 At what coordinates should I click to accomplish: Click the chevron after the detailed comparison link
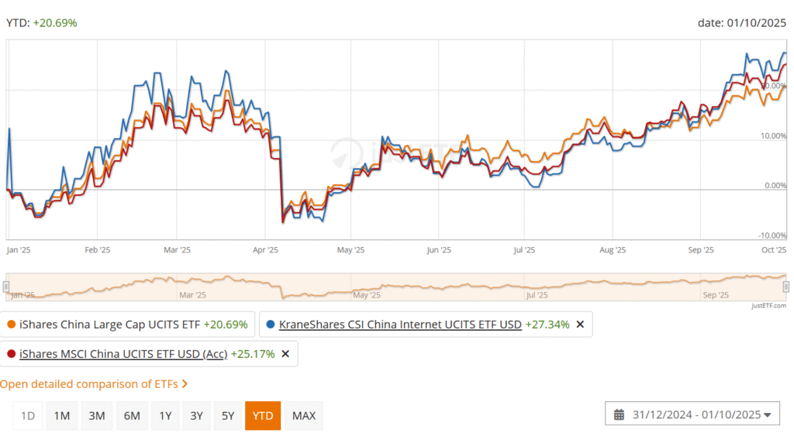(x=185, y=384)
